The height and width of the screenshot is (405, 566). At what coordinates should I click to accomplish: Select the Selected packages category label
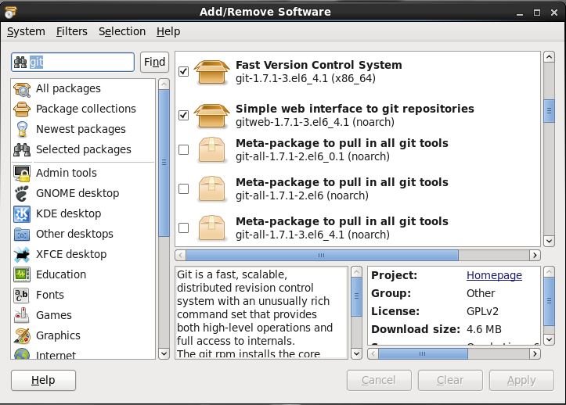84,149
